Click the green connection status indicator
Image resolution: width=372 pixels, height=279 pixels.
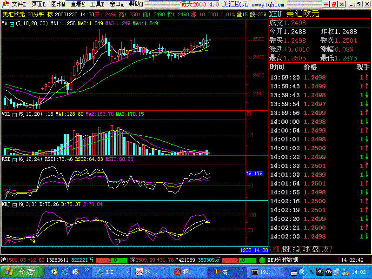pyautogui.click(x=262, y=260)
